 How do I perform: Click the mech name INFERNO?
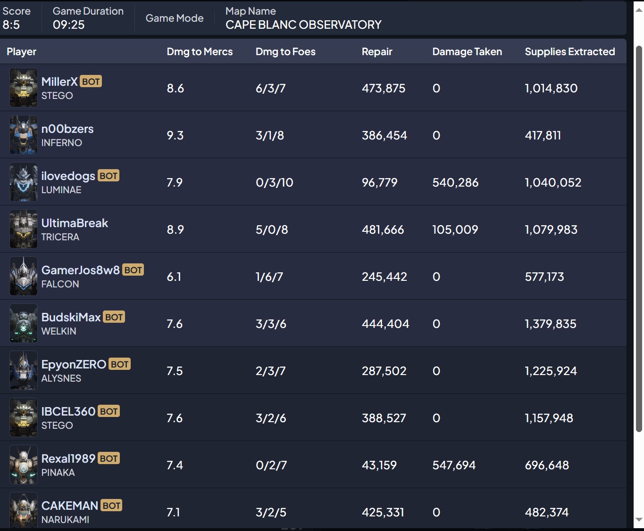pos(62,143)
